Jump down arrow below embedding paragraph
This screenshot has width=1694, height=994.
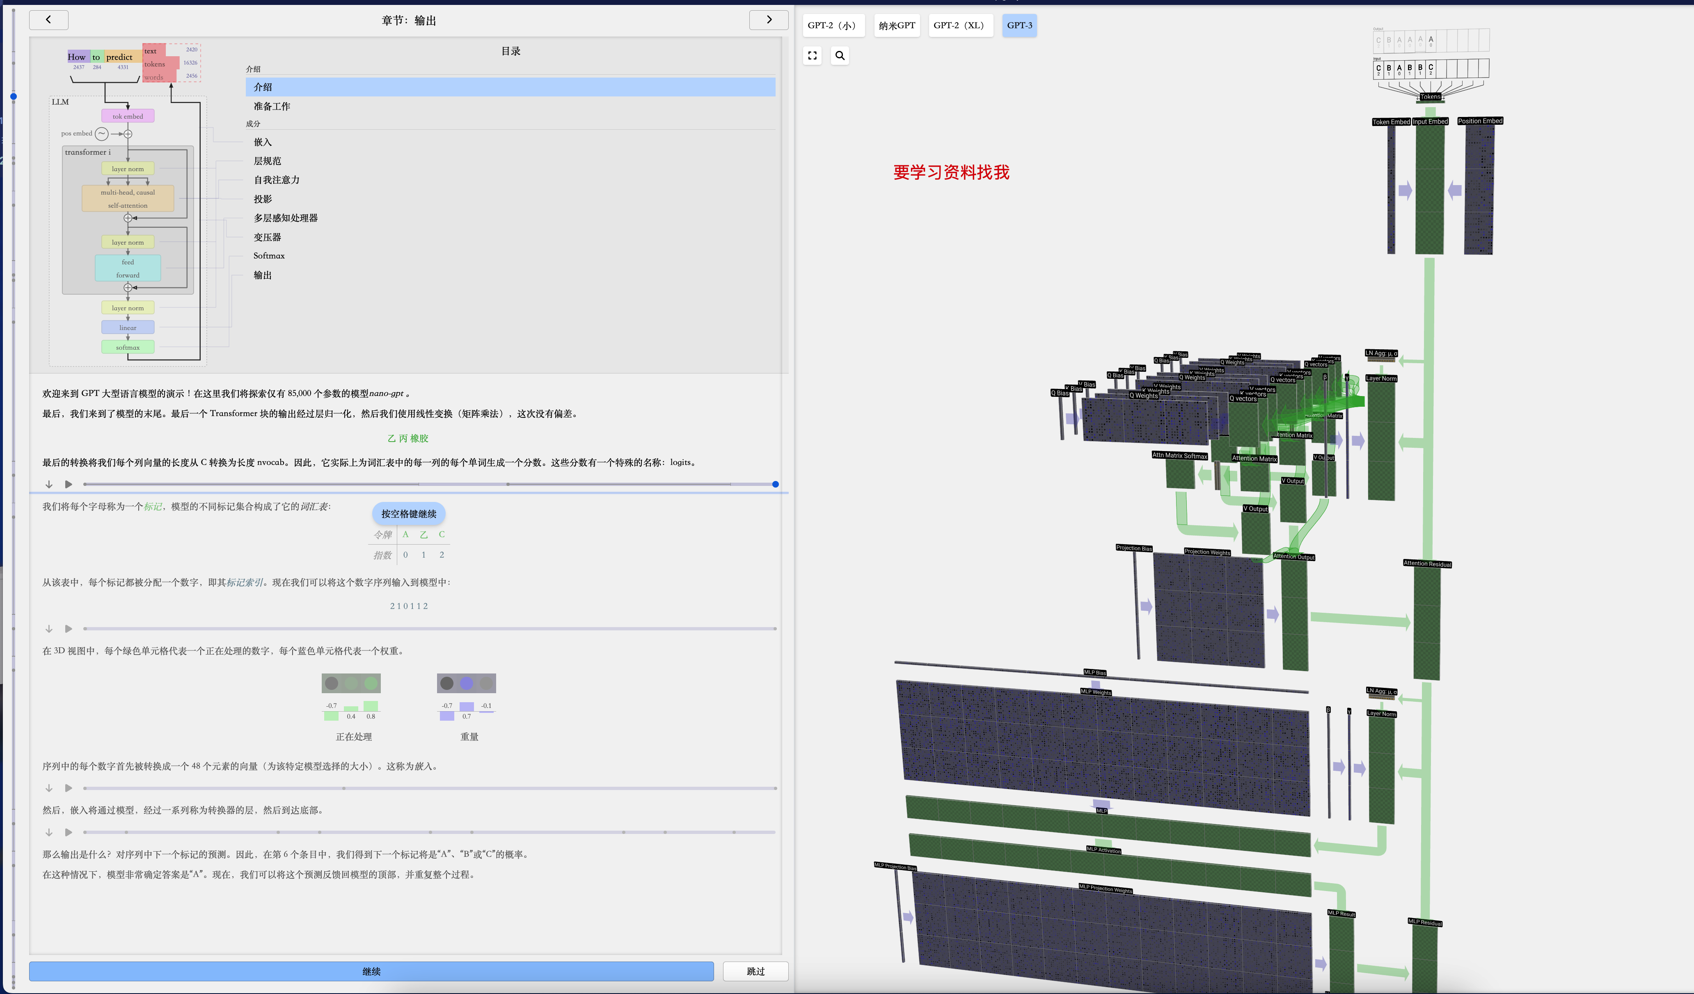tap(49, 788)
